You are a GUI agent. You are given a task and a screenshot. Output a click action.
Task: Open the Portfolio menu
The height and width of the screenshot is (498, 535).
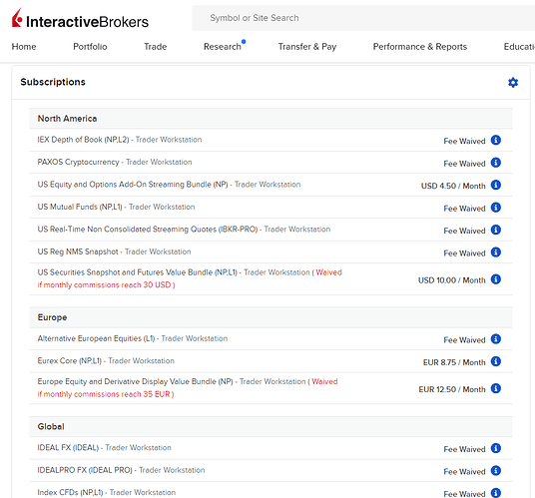click(90, 47)
